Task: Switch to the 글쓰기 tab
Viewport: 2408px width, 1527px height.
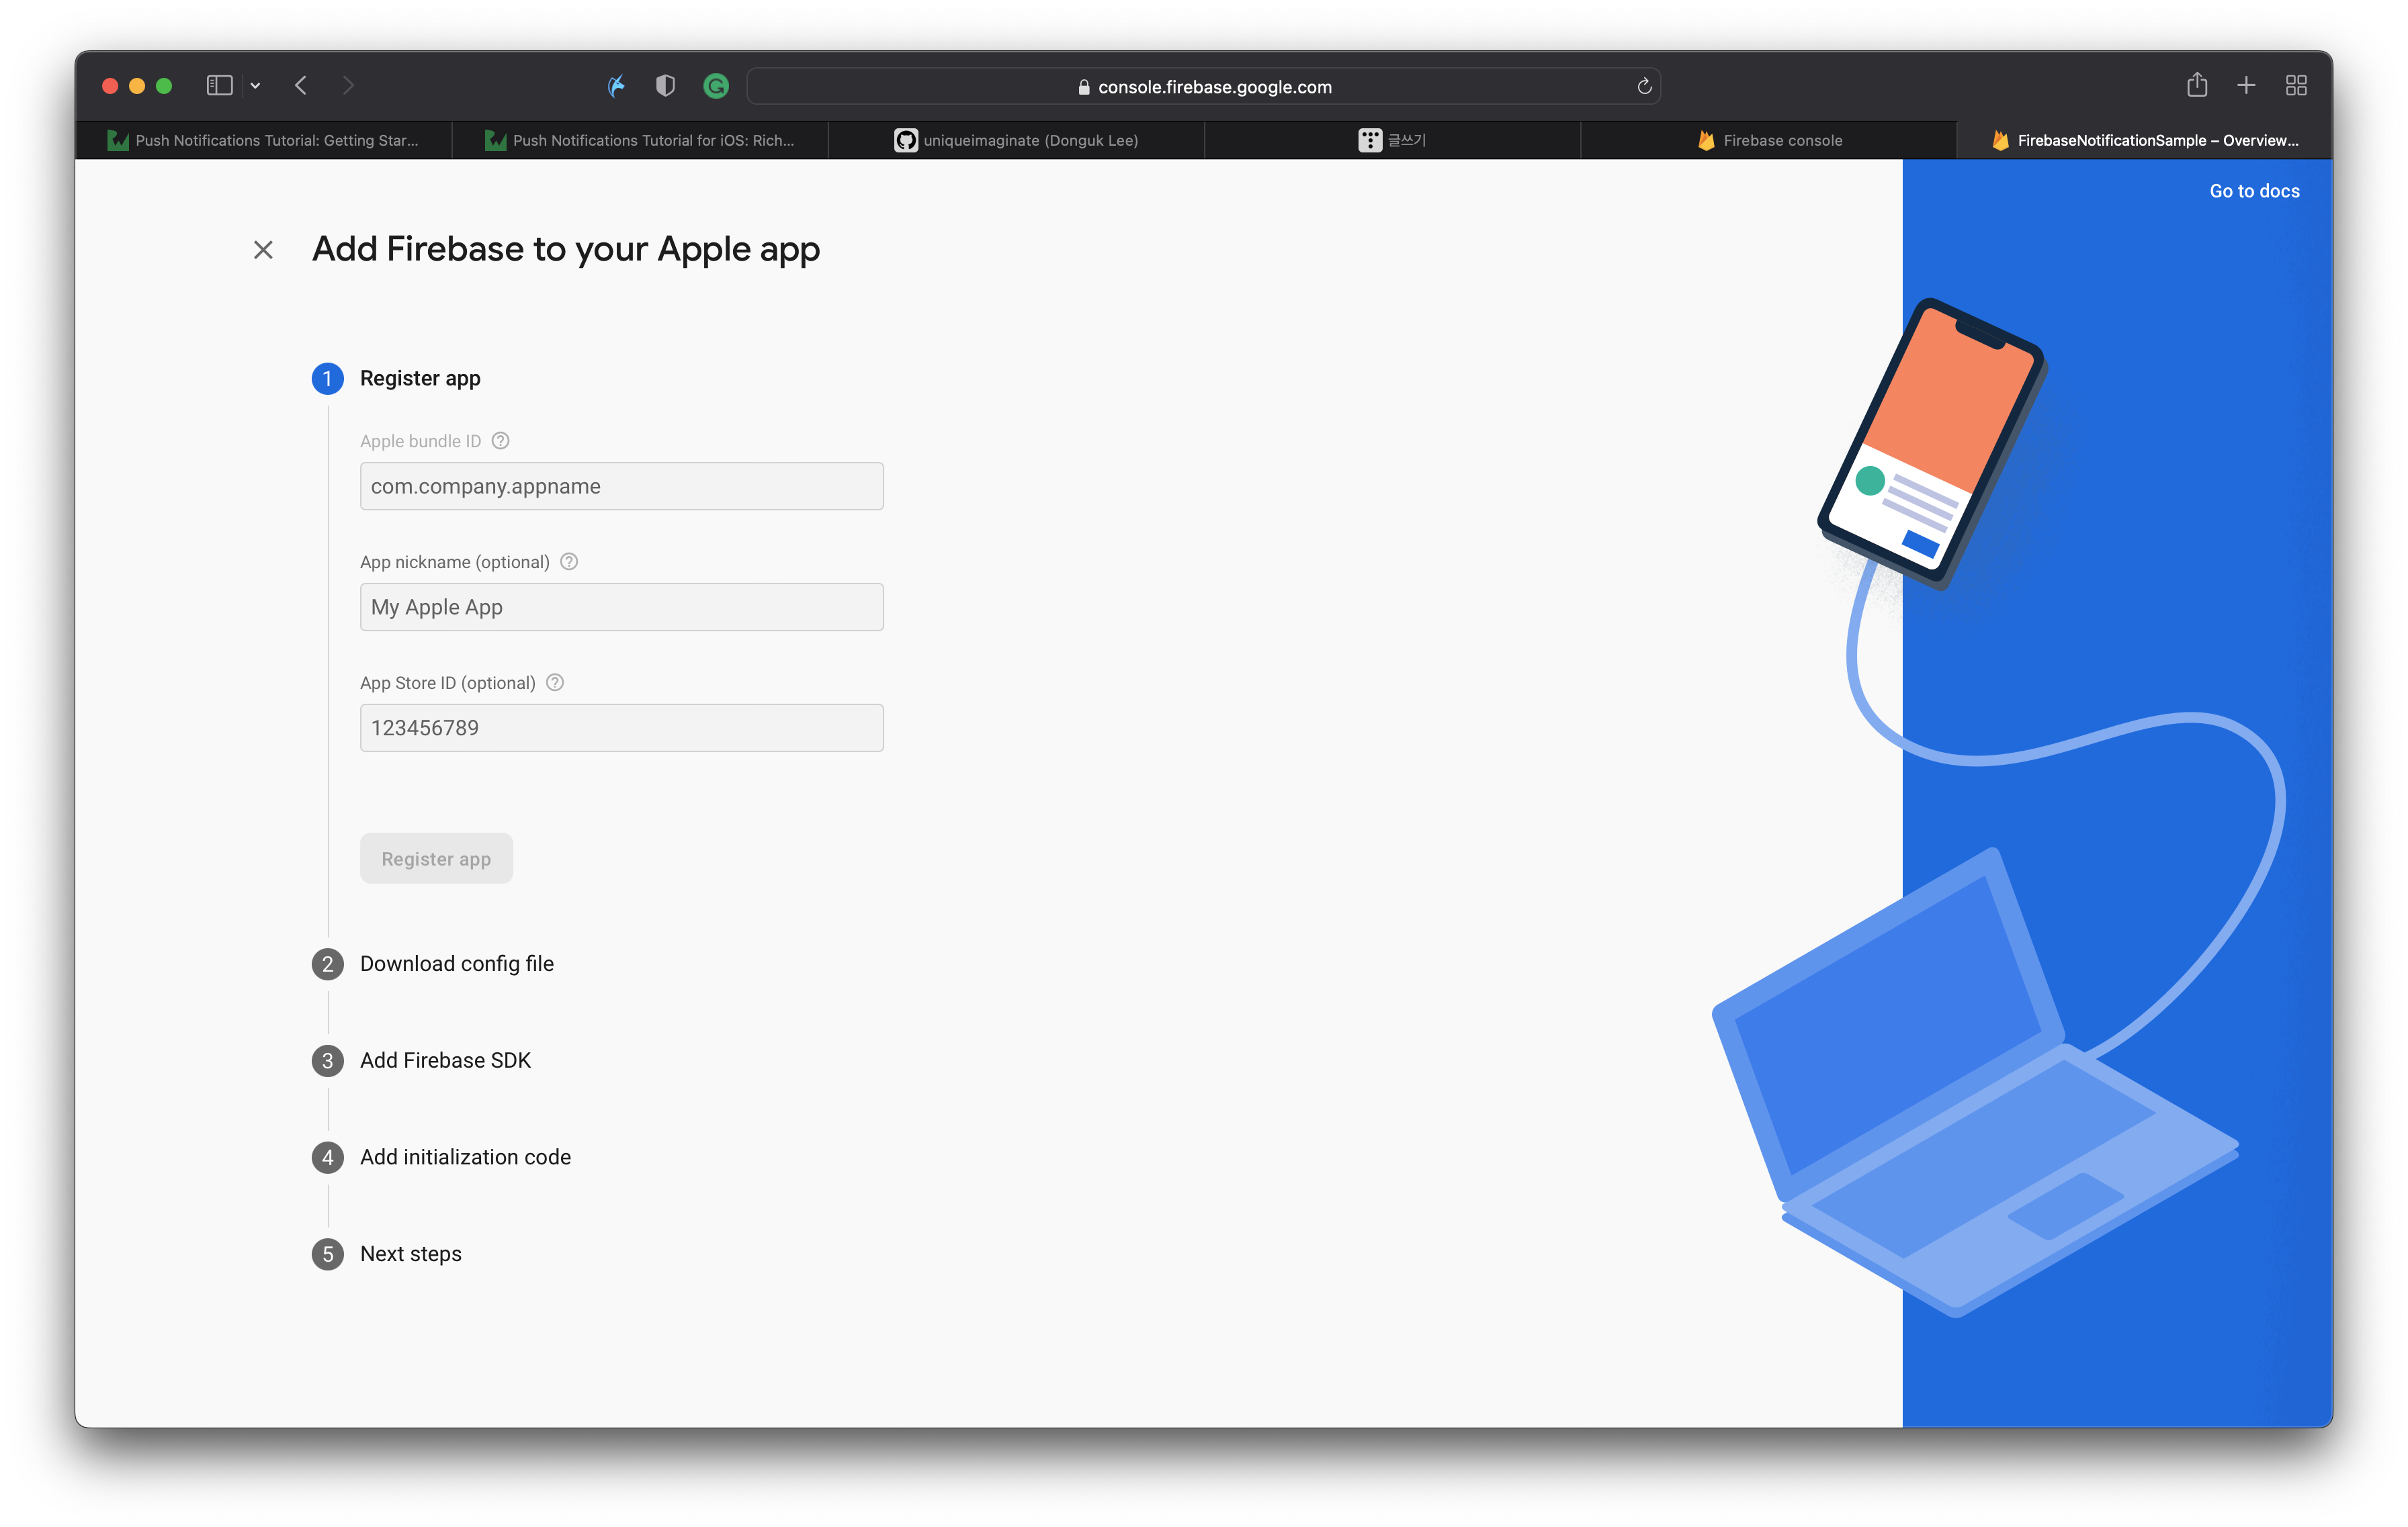Action: [x=1392, y=141]
